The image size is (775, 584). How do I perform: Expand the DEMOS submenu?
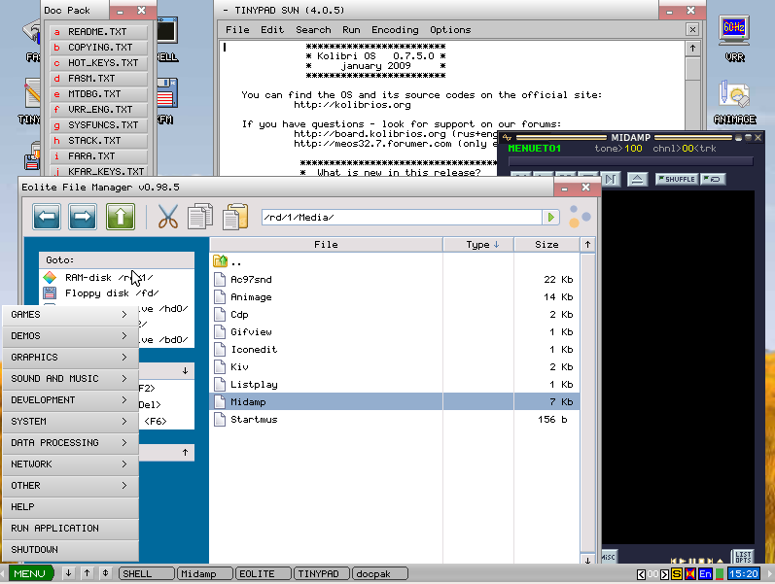click(70, 336)
